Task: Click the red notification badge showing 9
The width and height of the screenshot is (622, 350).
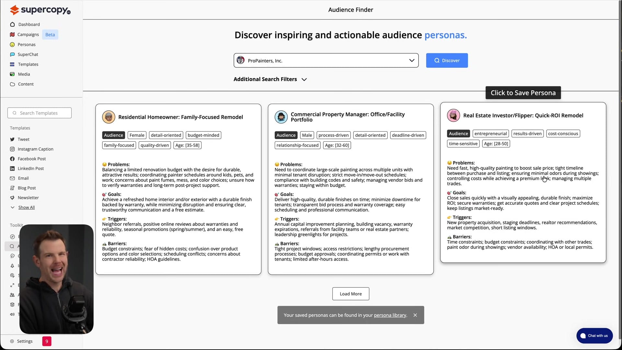Action: (47, 341)
